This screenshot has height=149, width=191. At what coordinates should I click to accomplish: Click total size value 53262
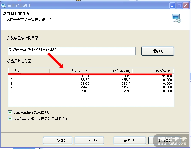pos(85,80)
